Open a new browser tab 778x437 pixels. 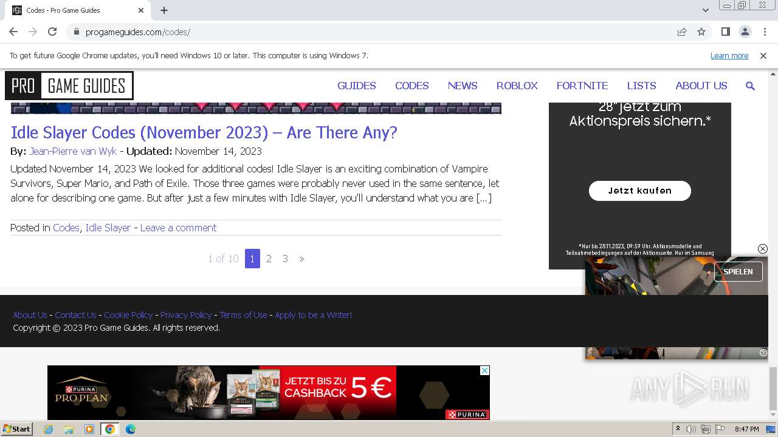(164, 10)
